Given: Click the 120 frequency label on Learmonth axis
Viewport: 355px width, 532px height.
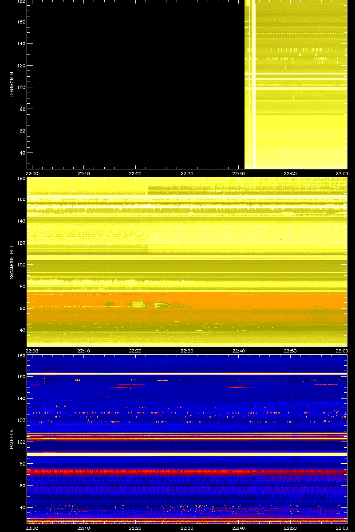Looking at the screenshot, I should (x=21, y=65).
